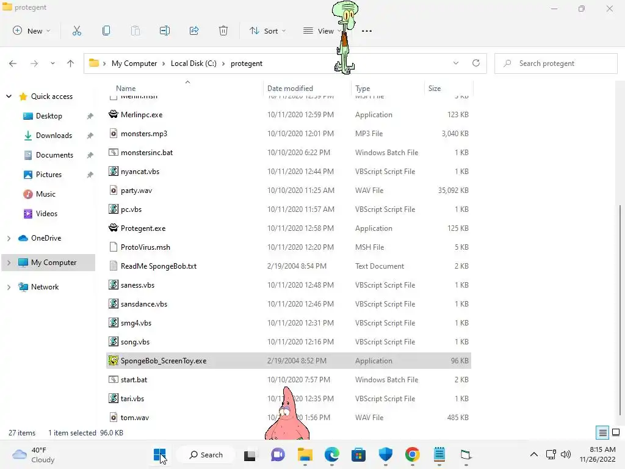Open the clock showing 8:15 AM
Viewport: 625px width, 469px height.
[x=598, y=454]
